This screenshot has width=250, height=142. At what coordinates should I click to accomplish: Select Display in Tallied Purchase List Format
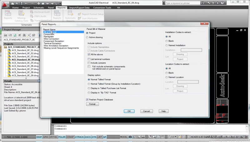89,88
